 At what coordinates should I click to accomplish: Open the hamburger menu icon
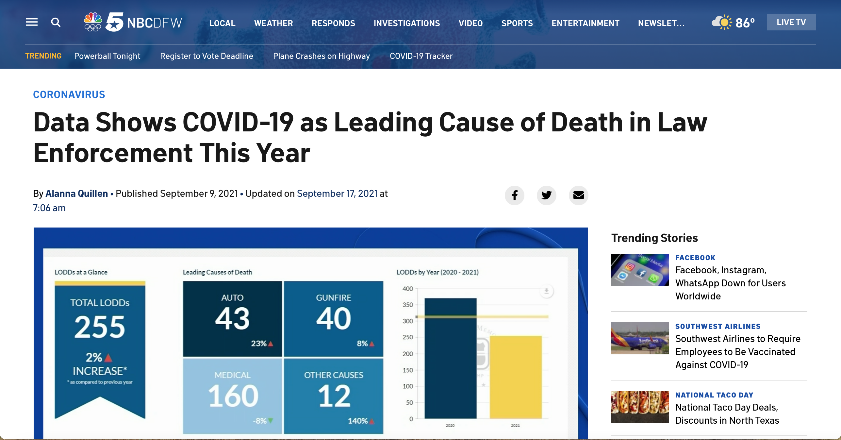[32, 22]
